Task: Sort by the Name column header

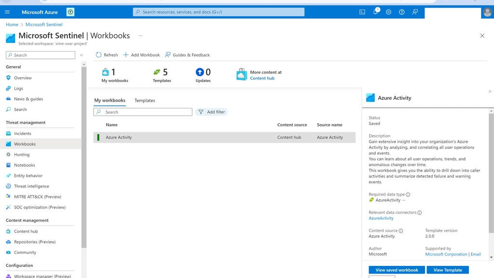Action: (111, 125)
